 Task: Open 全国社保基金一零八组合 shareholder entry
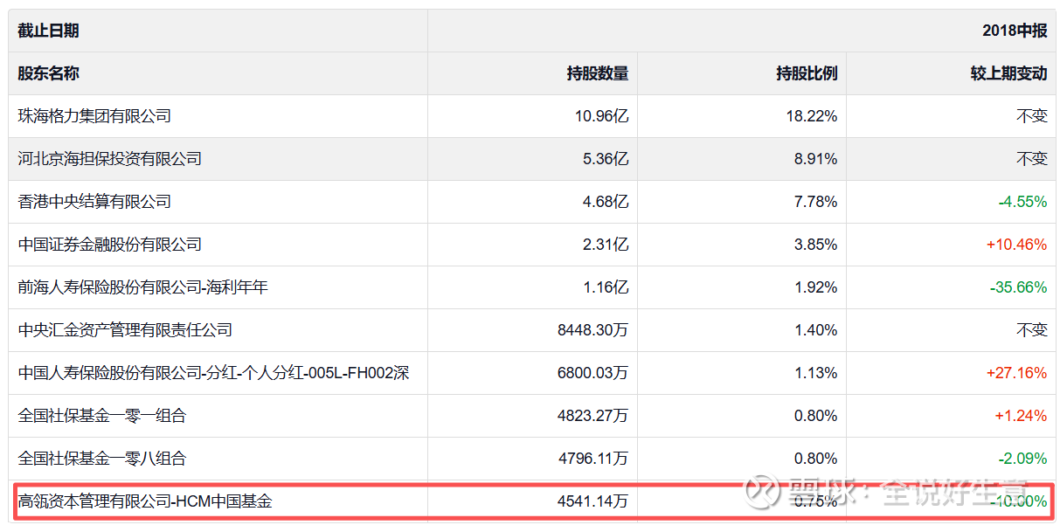coord(102,459)
